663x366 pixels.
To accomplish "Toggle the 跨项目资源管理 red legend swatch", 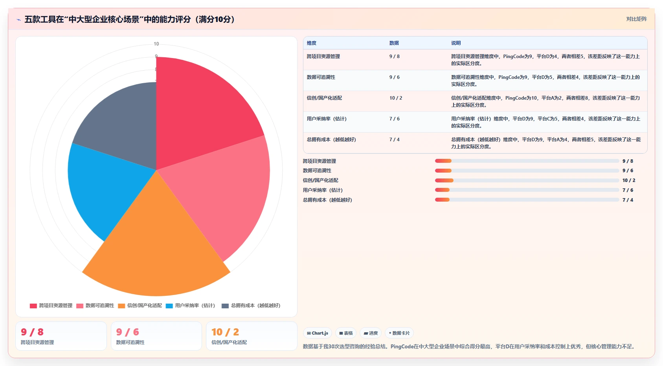I will 33,306.
